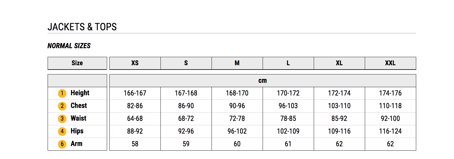Click the cm unit header row
The image size is (454, 159).
coord(263,81)
